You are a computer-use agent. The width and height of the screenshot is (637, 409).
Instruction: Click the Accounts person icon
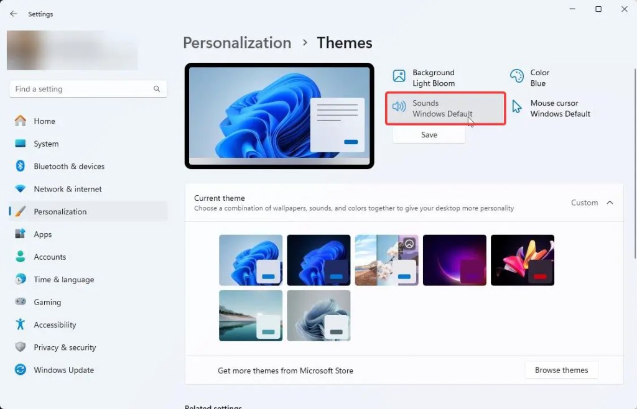point(21,257)
